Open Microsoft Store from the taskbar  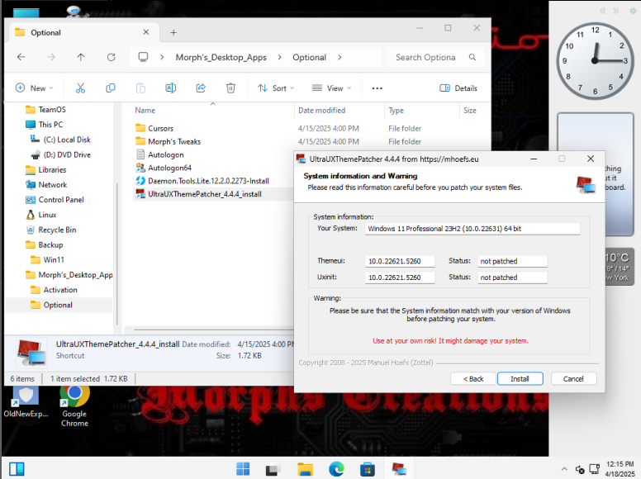367,469
